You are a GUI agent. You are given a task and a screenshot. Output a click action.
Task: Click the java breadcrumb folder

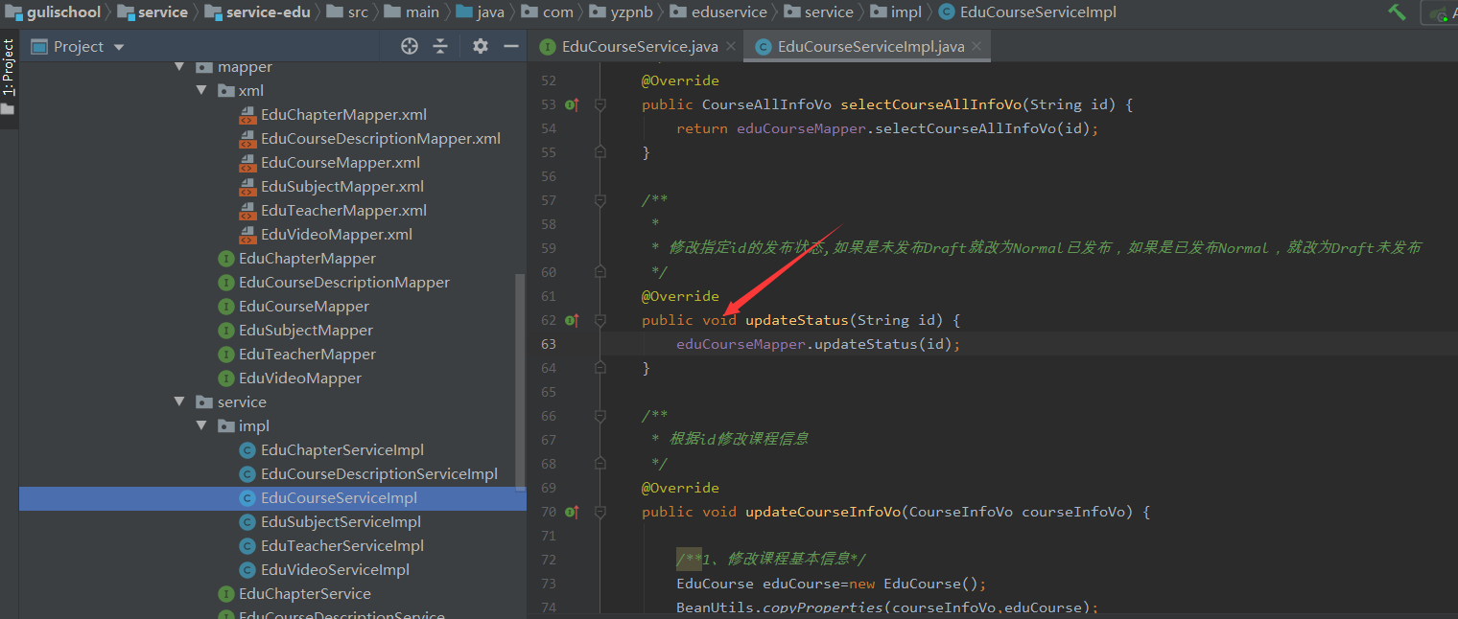tap(480, 11)
